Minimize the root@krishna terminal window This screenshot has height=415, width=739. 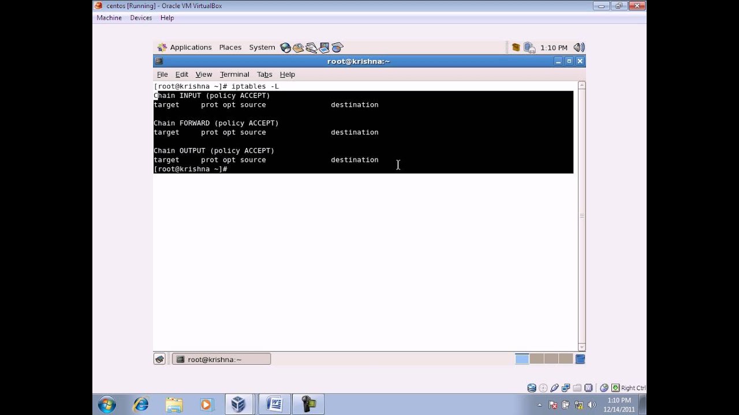558,61
